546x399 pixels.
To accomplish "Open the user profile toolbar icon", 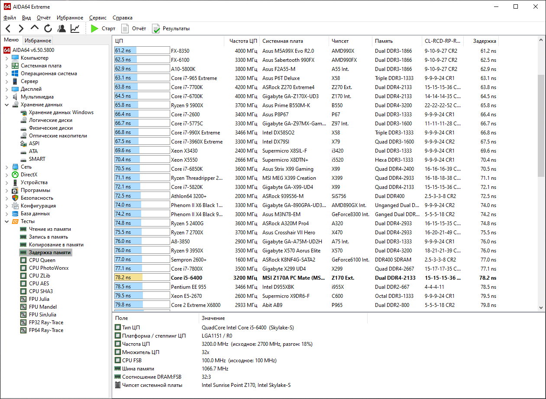I will (61, 29).
